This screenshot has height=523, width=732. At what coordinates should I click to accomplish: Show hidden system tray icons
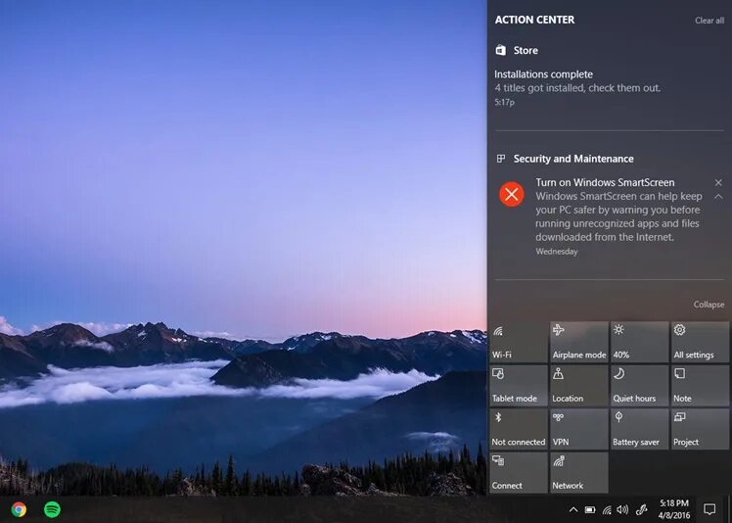pos(573,509)
